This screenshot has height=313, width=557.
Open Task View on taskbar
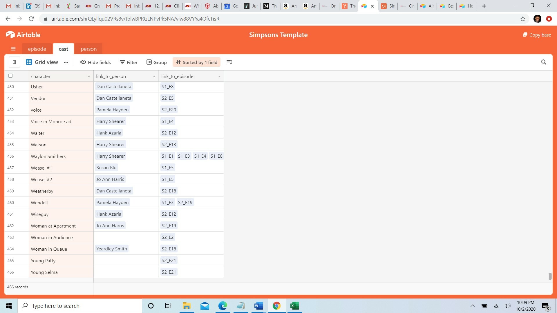[168, 306]
